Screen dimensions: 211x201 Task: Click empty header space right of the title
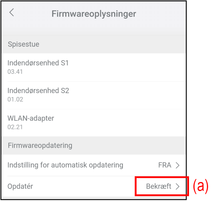tap(163, 14)
